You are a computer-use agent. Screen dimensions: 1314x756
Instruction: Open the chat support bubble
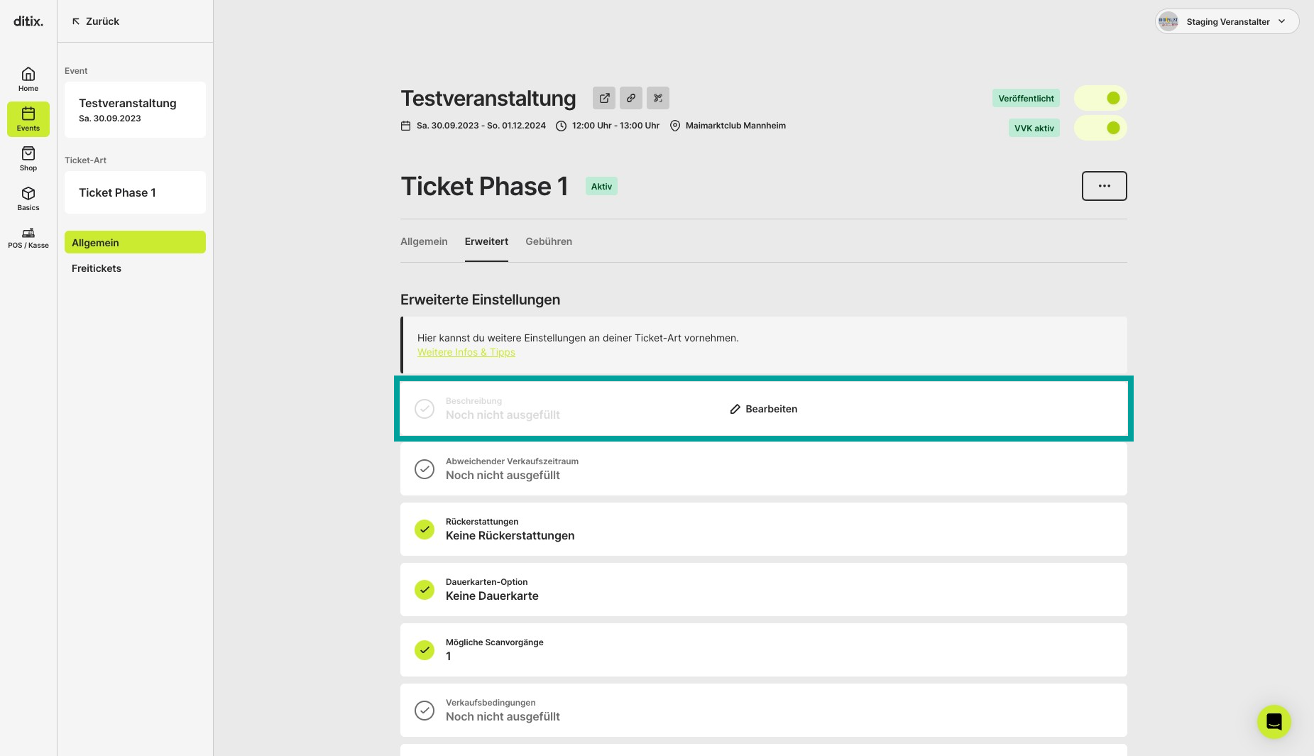click(x=1274, y=722)
